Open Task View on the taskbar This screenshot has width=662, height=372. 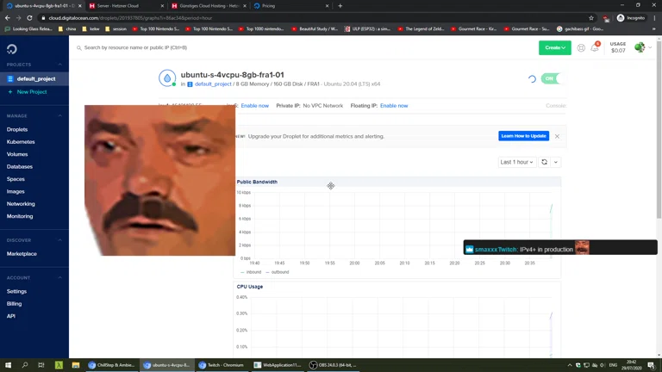(41, 365)
